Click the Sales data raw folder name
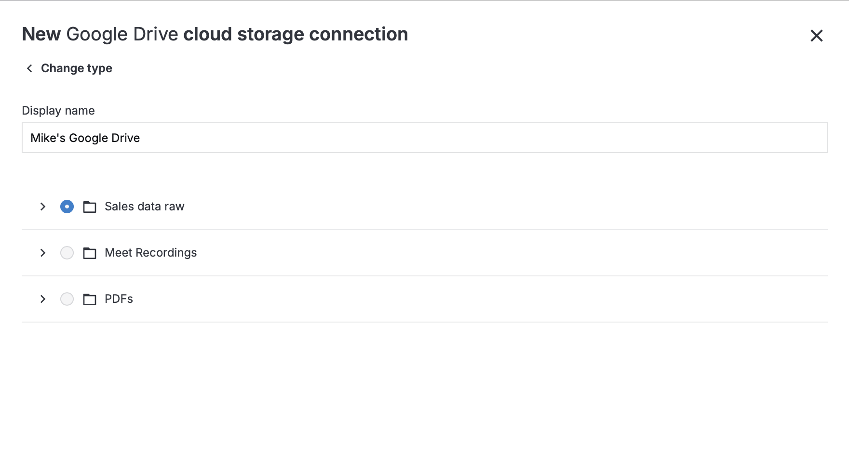 pos(145,207)
